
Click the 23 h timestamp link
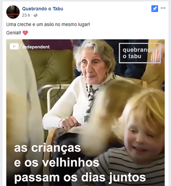click(26, 15)
